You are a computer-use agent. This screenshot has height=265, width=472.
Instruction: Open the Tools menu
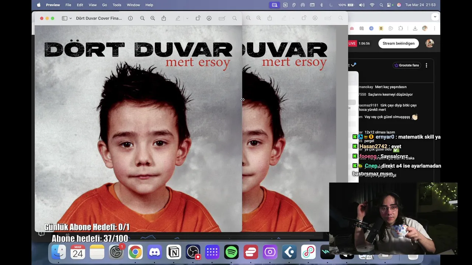tap(117, 5)
